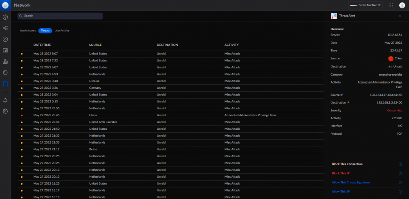Click yellow dot on Ukraine row
The height and width of the screenshot is (199, 409).
[22, 81]
